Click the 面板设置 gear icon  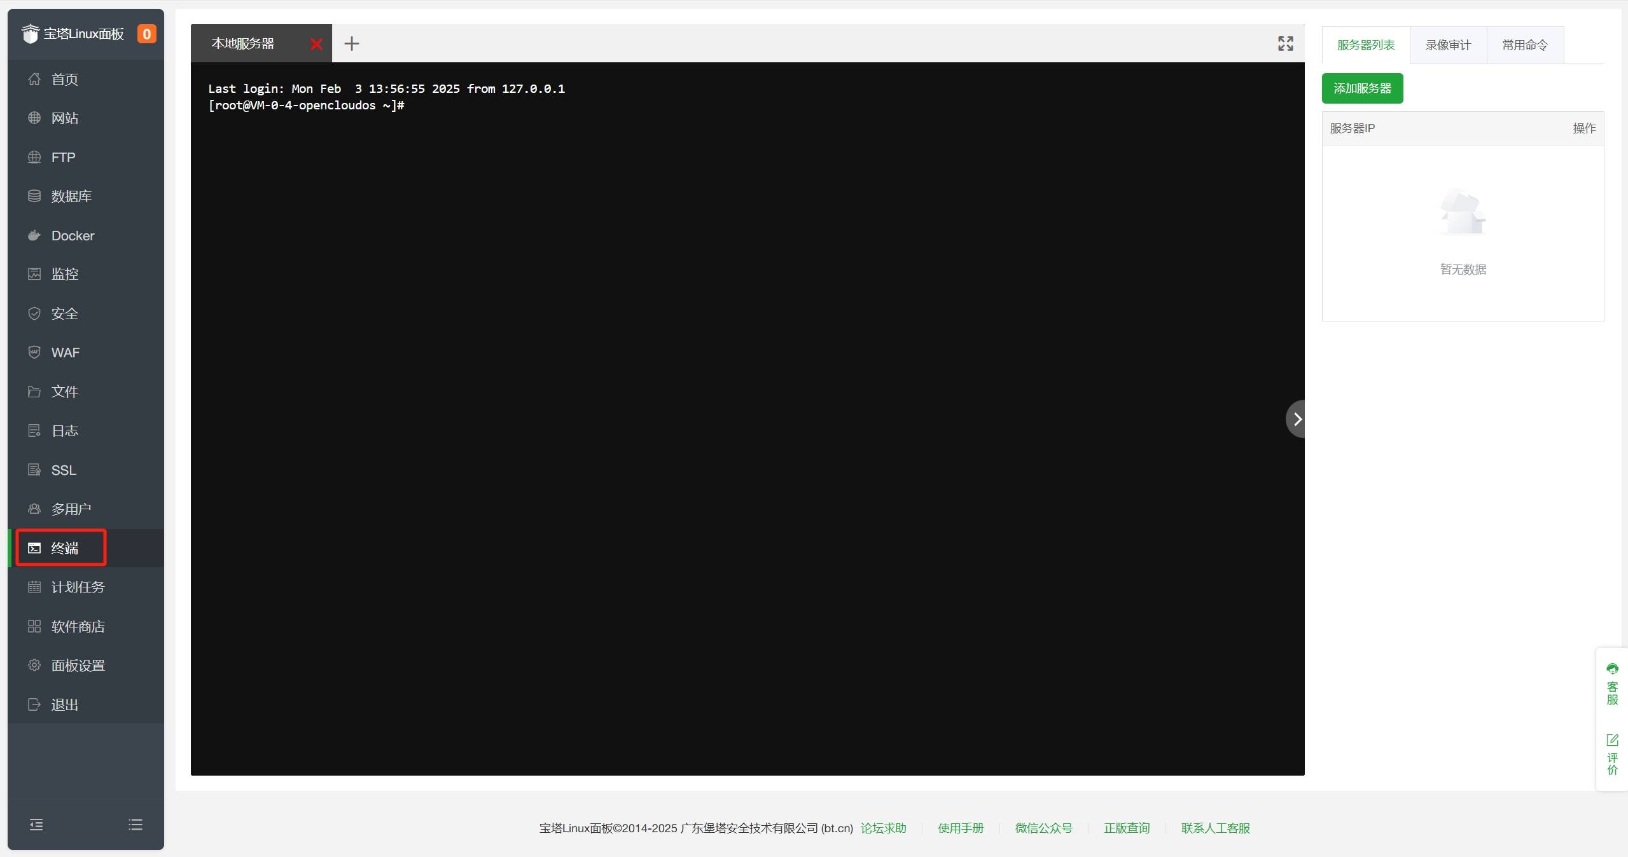pyautogui.click(x=34, y=665)
